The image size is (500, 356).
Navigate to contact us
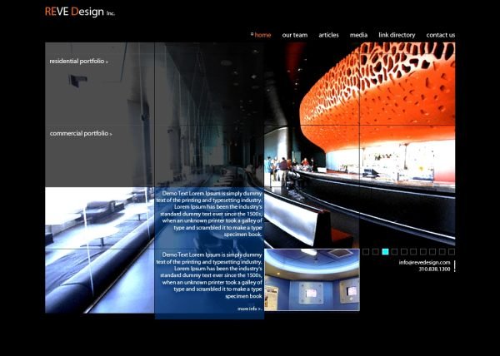pos(440,35)
